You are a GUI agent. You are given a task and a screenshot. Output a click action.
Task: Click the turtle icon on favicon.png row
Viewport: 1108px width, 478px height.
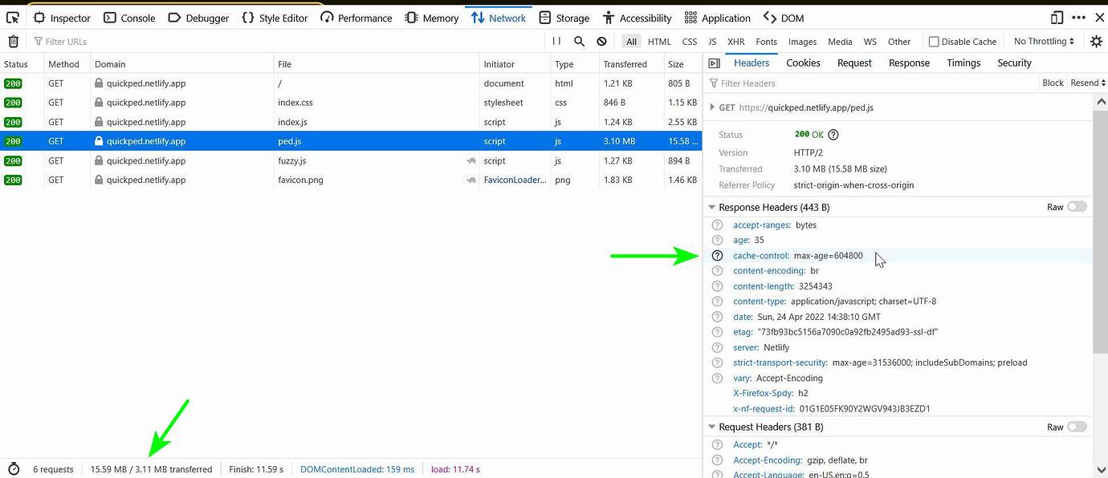471,180
